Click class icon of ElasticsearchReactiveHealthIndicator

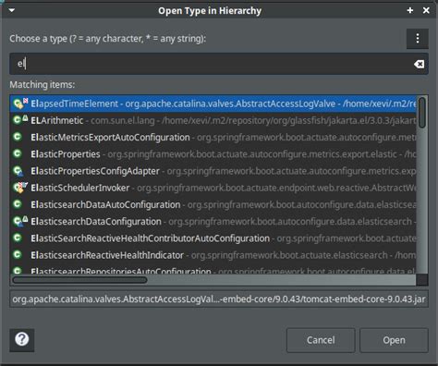click(x=18, y=255)
